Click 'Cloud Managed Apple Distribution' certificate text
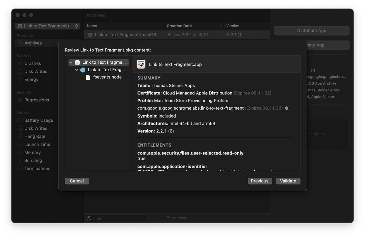The height and width of the screenshot is (237, 365). tap(198, 93)
